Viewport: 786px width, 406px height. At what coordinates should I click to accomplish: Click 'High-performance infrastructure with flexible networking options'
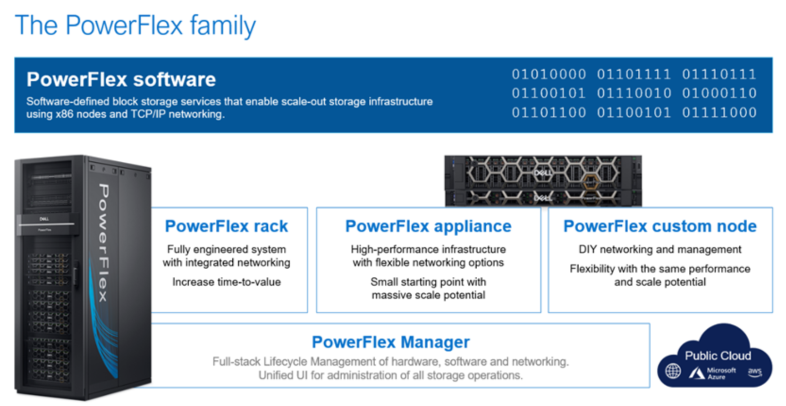428,256
